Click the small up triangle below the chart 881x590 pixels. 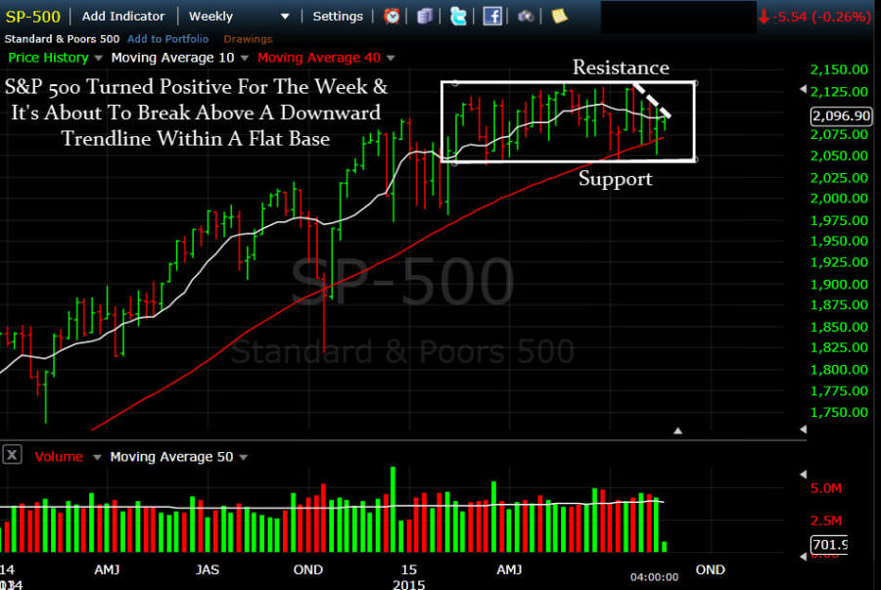tap(678, 431)
